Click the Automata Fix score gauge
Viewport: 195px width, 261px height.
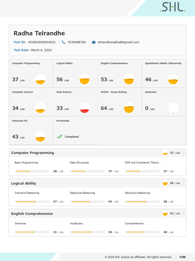pyautogui.click(x=40, y=137)
